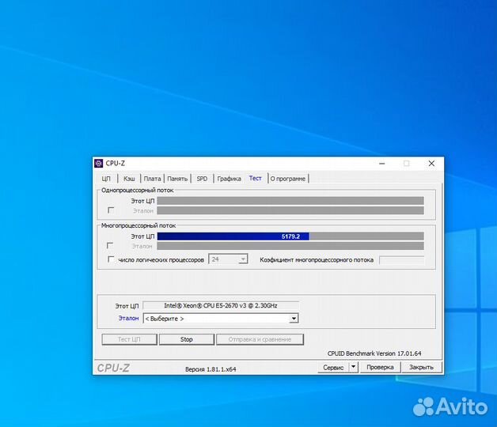Switch to the Графика tab
The width and height of the screenshot is (497, 427).
pyautogui.click(x=229, y=179)
